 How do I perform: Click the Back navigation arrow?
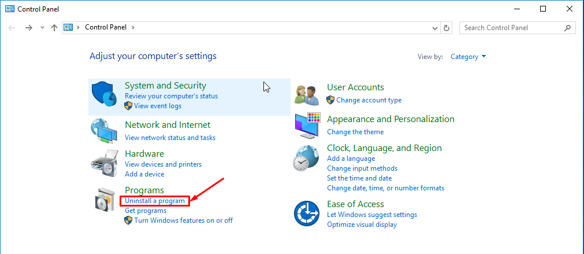[x=12, y=28]
